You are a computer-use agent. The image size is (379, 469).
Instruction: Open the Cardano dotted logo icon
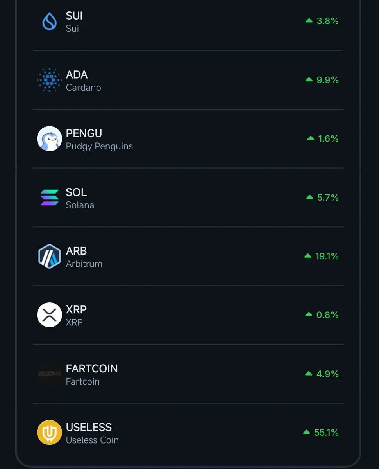50,80
